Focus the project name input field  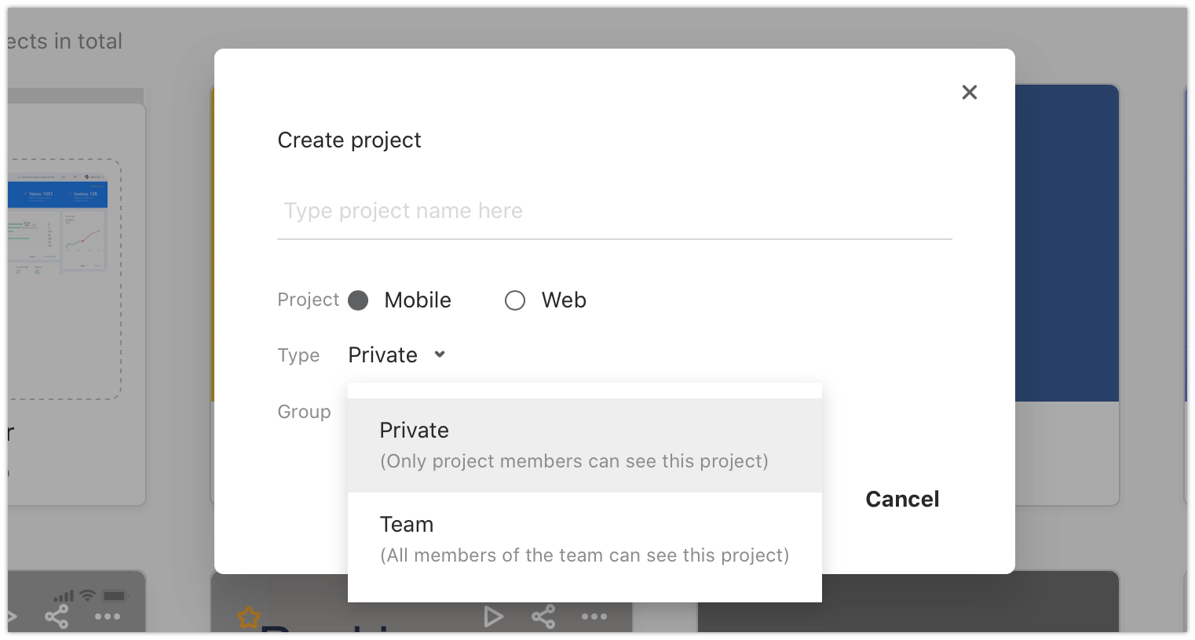[615, 211]
